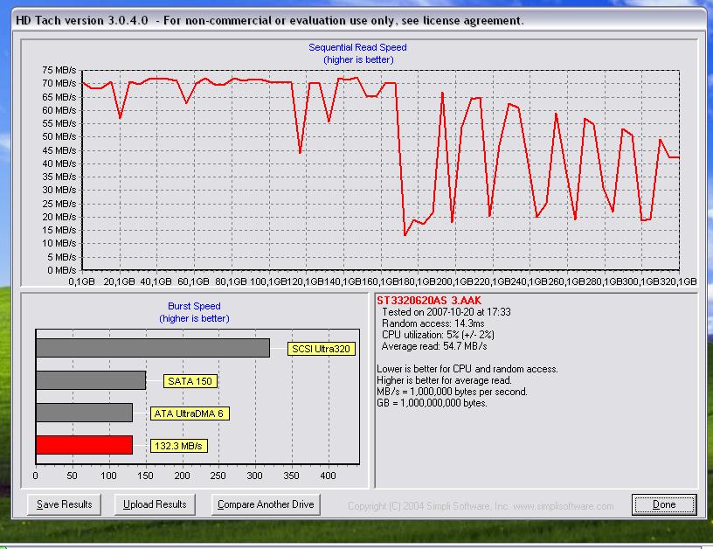Image resolution: width=713 pixels, height=549 pixels.
Task: Click the 20 MB/s axis label
Action: pos(59,217)
